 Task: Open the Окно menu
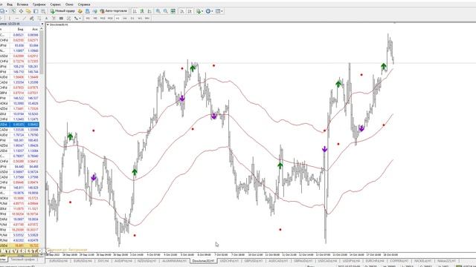[69, 4]
